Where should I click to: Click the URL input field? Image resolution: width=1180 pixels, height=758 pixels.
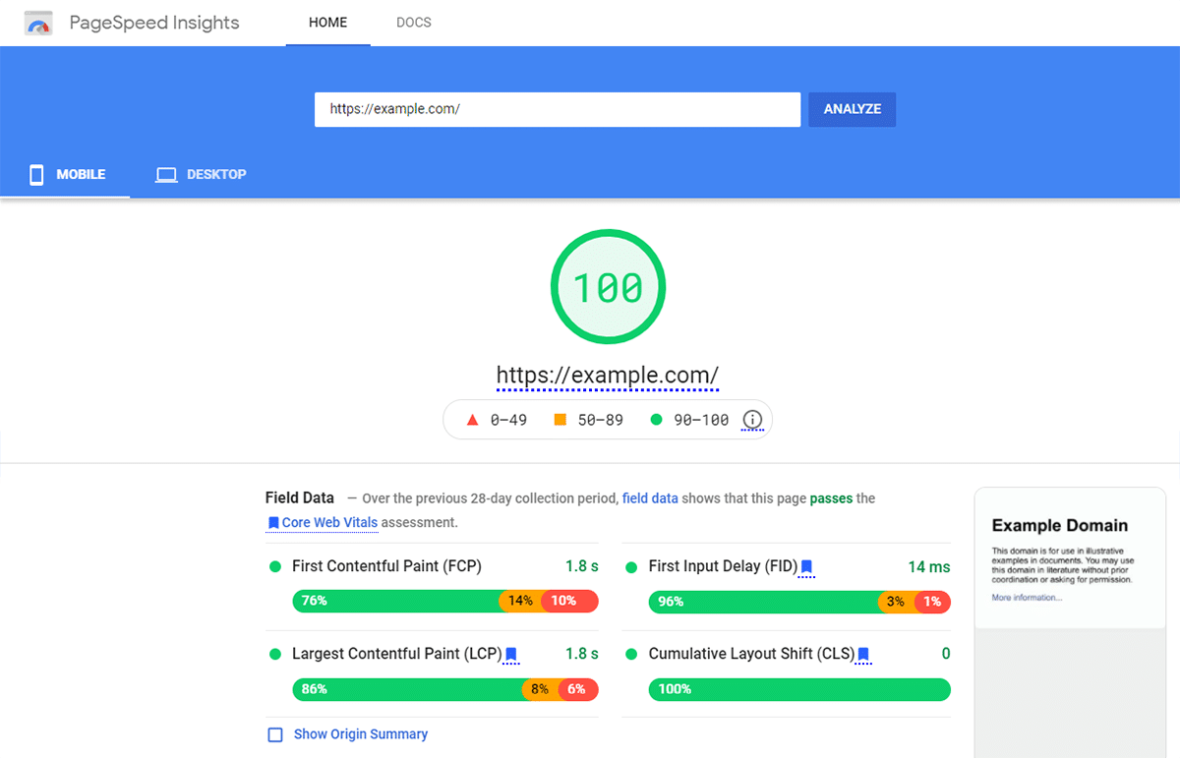(557, 109)
